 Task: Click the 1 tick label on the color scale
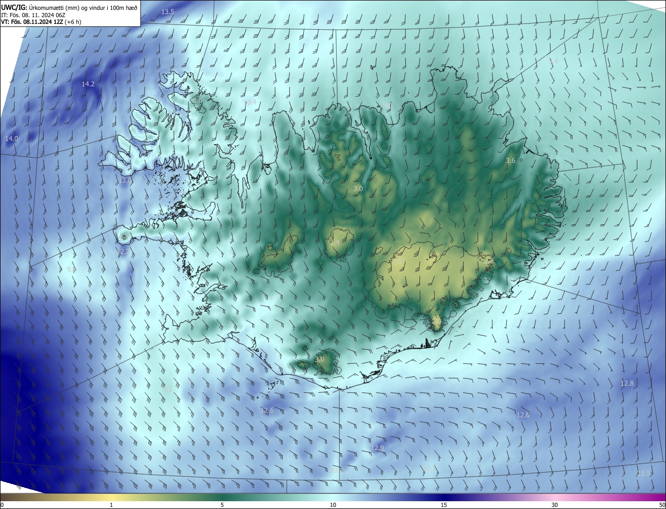pos(111,505)
